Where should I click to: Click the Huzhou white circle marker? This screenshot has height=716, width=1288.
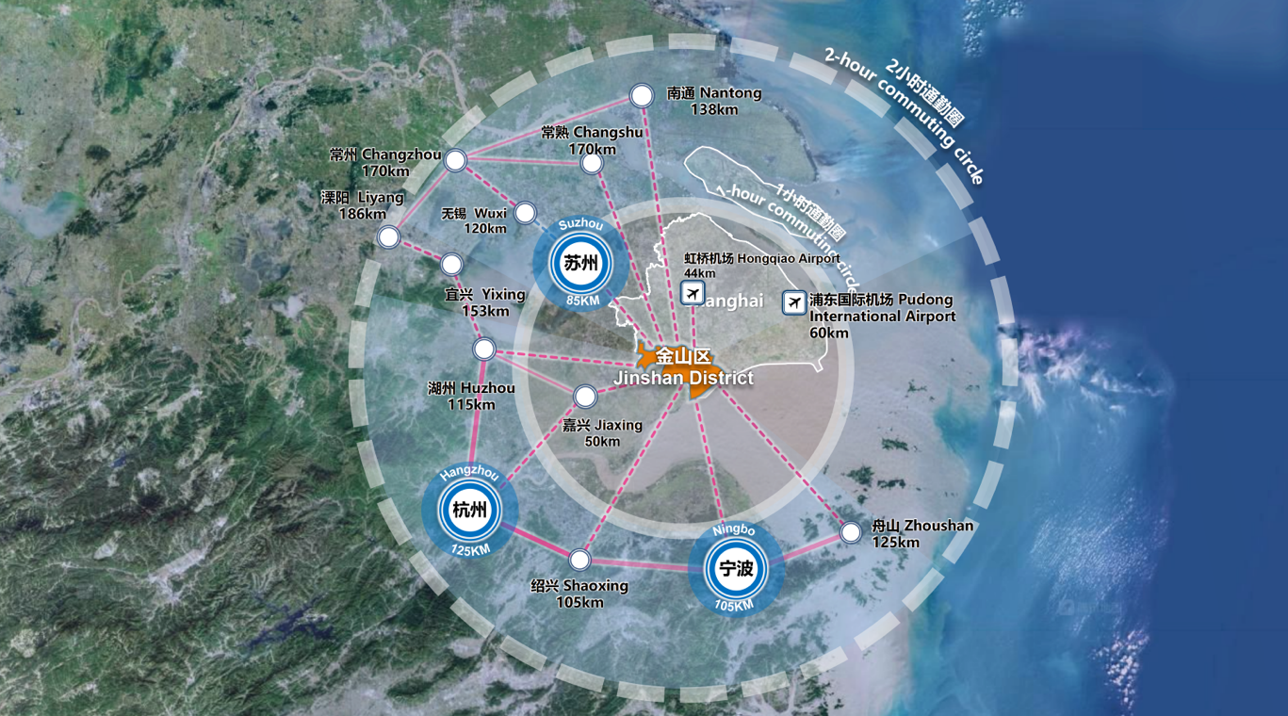(484, 350)
